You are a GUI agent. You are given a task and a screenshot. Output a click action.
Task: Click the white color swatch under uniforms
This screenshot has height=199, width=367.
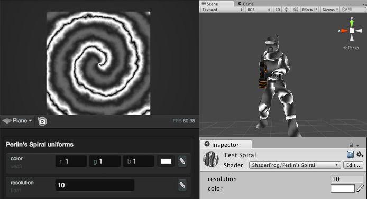point(166,161)
